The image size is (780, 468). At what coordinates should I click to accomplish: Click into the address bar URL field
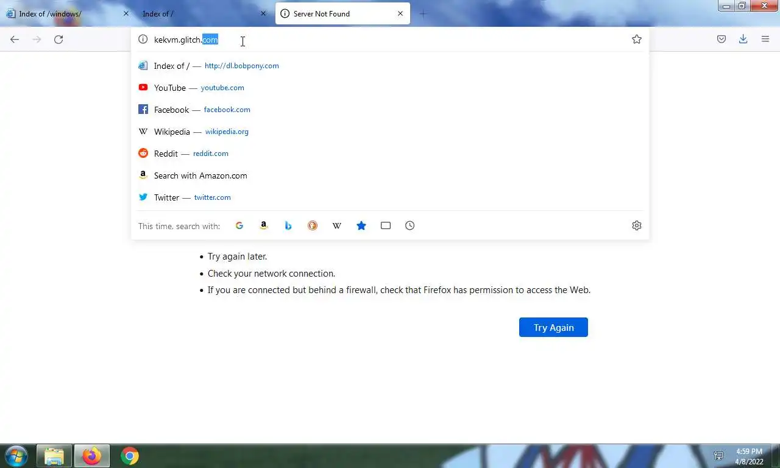click(x=390, y=40)
